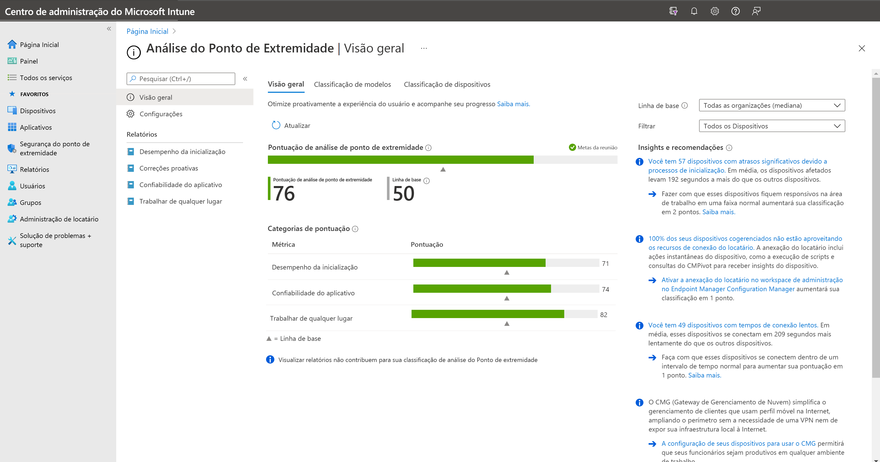This screenshot has width=880, height=462.
Task: Click the Atualizar refresh button
Action: 291,126
